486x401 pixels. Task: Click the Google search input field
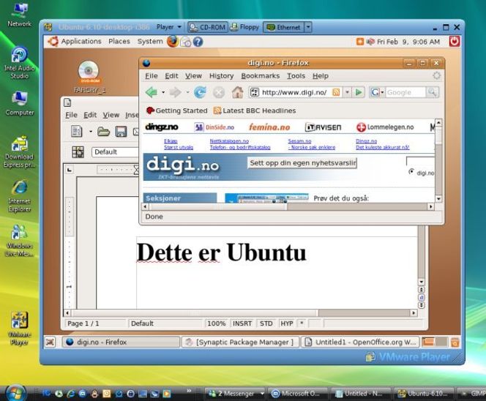click(x=405, y=92)
